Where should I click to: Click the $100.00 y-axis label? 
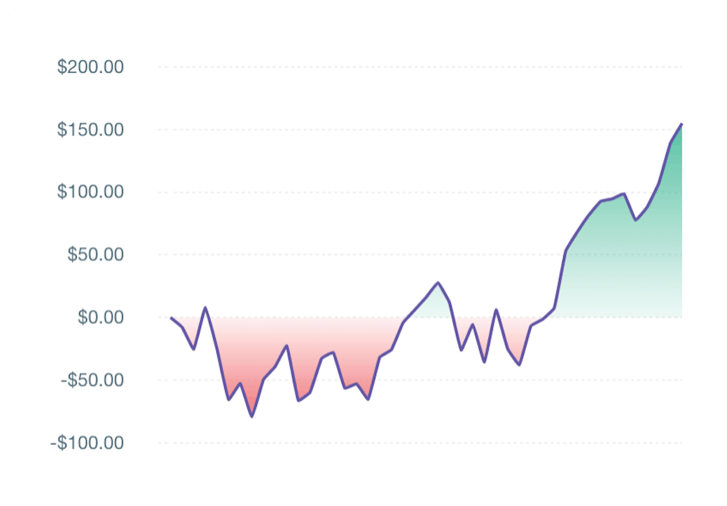point(90,192)
